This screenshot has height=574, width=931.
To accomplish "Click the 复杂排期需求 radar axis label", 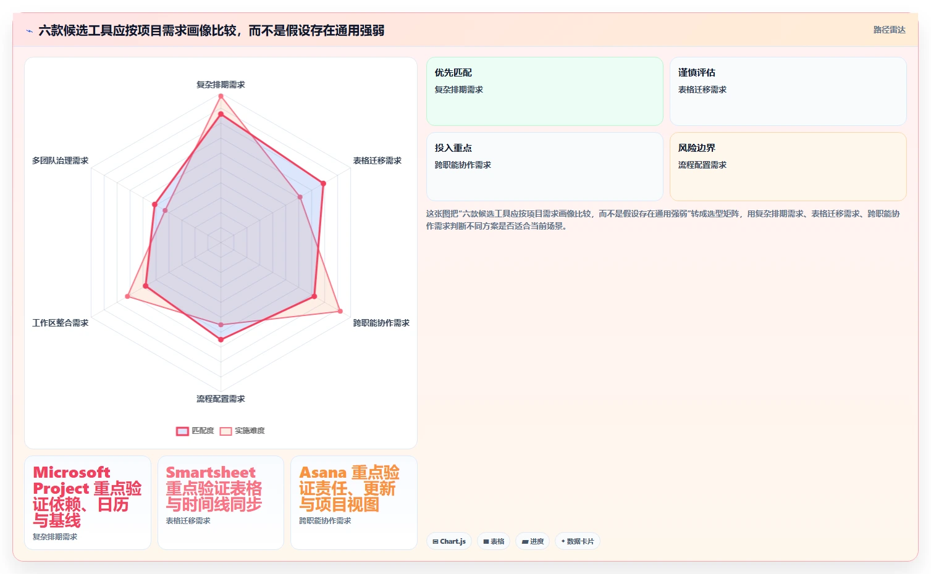I will pyautogui.click(x=221, y=85).
